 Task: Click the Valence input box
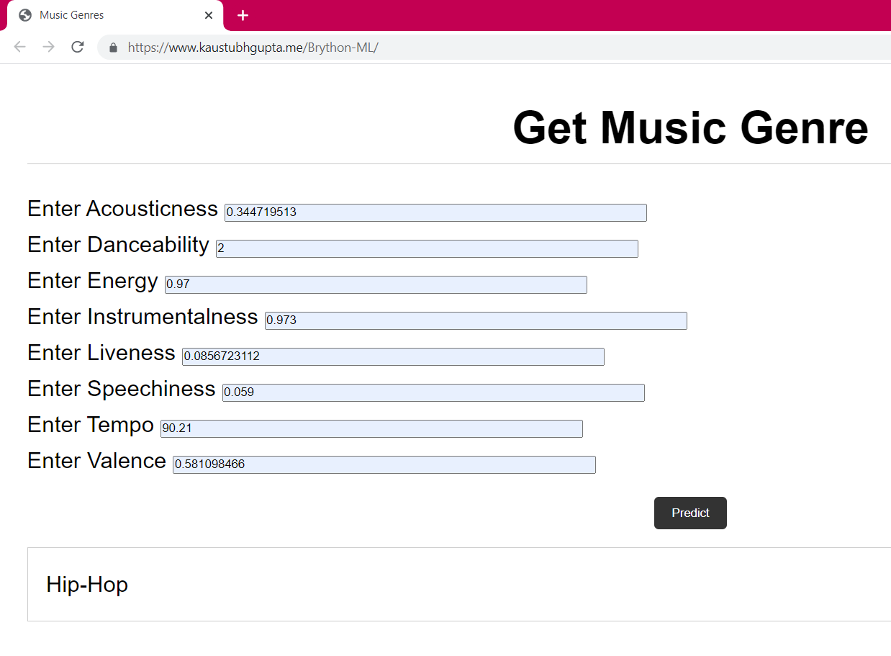(384, 464)
